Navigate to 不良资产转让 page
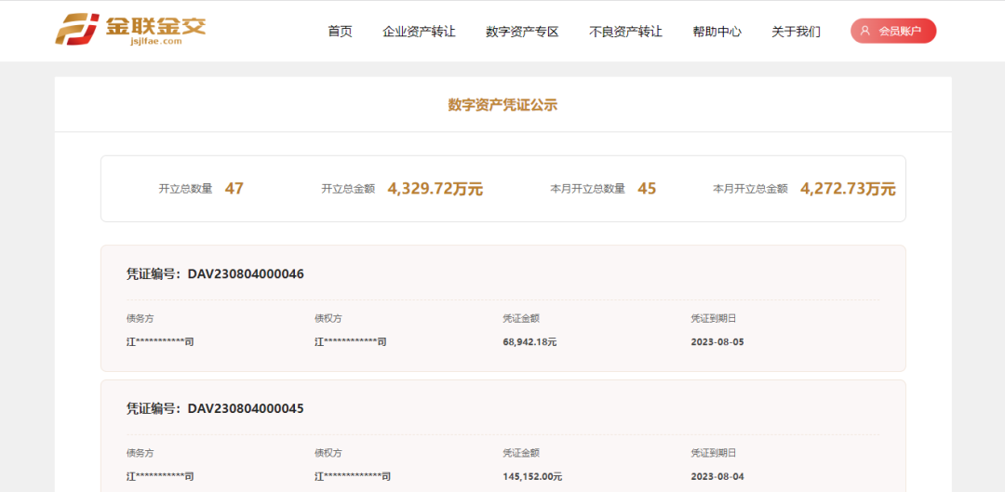This screenshot has height=492, width=1005. click(625, 32)
